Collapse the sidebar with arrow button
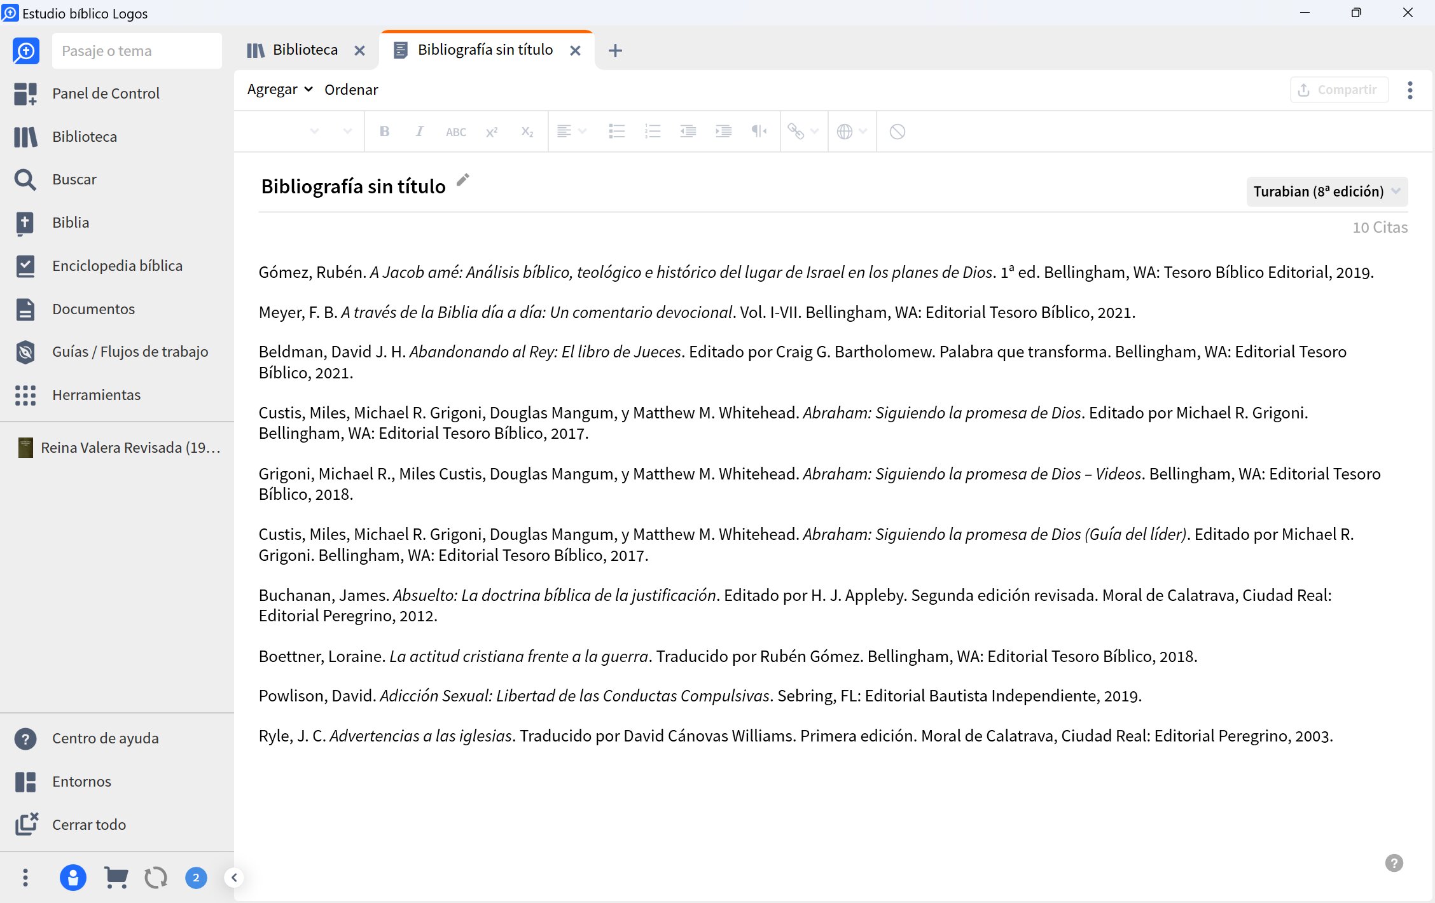The image size is (1435, 903). 234,878
